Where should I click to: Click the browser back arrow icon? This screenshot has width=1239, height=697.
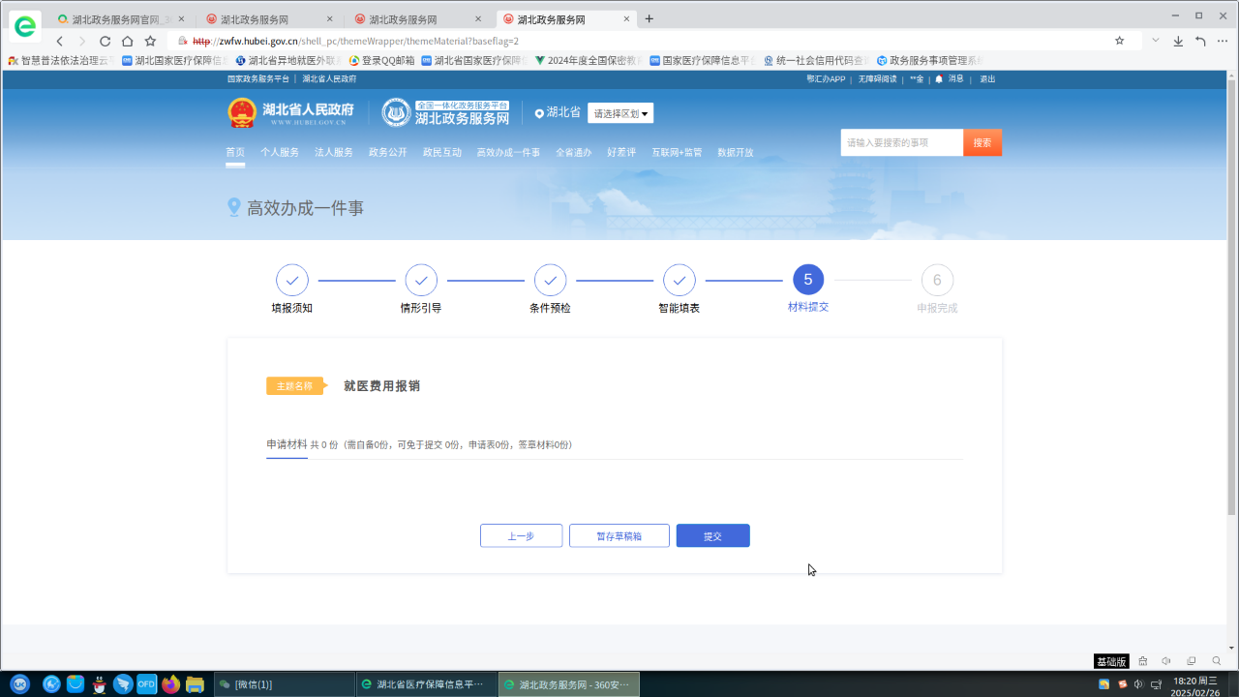tap(60, 41)
